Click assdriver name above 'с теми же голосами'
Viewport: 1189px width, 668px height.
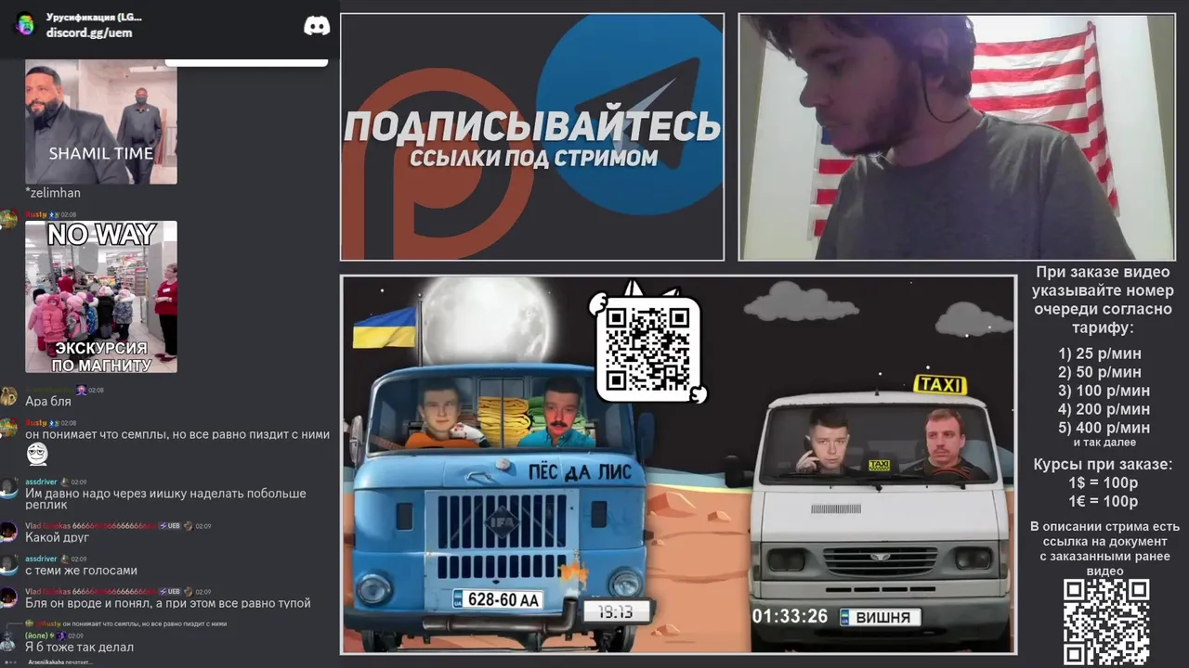pos(41,559)
